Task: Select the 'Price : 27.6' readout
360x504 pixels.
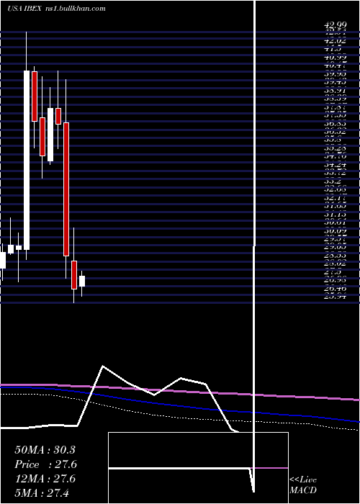Action: 45,464
